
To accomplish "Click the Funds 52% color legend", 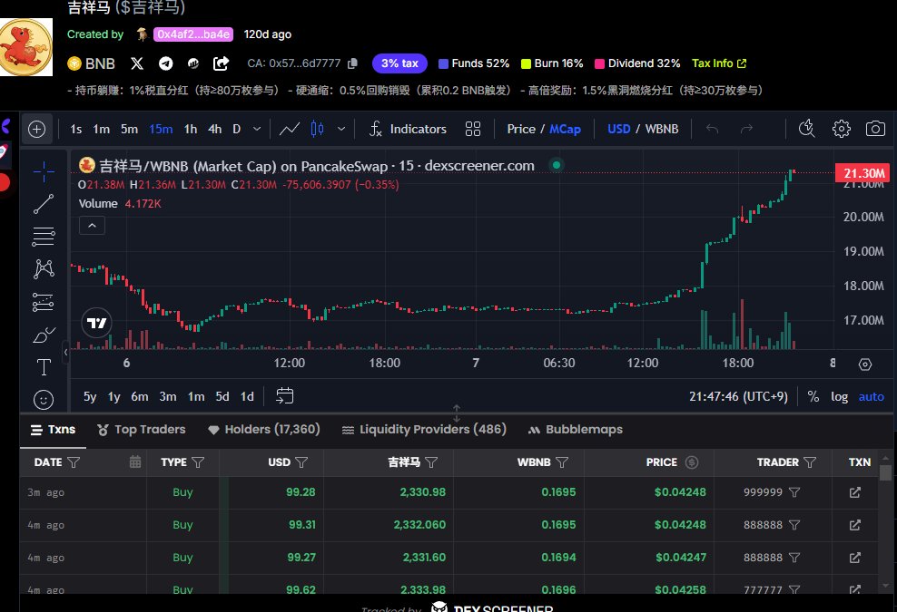I will (474, 63).
